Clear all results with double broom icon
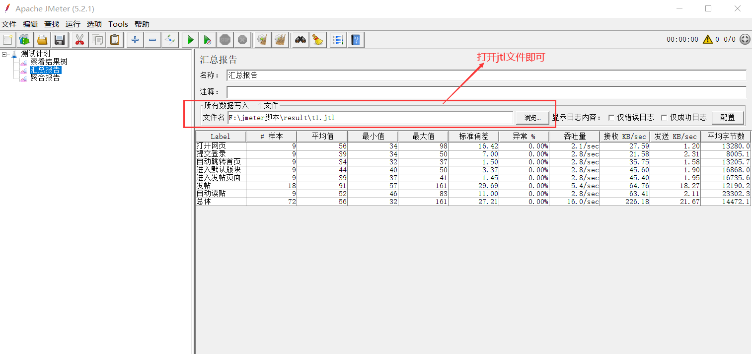This screenshot has width=752, height=354. pos(280,40)
